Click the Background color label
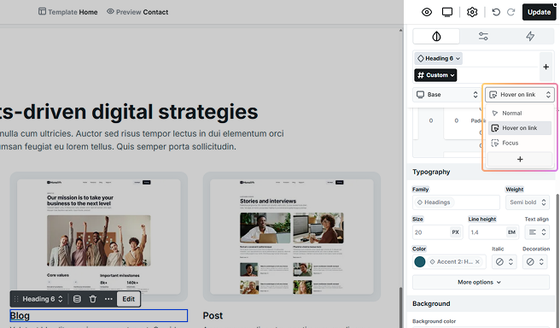 click(x=434, y=321)
